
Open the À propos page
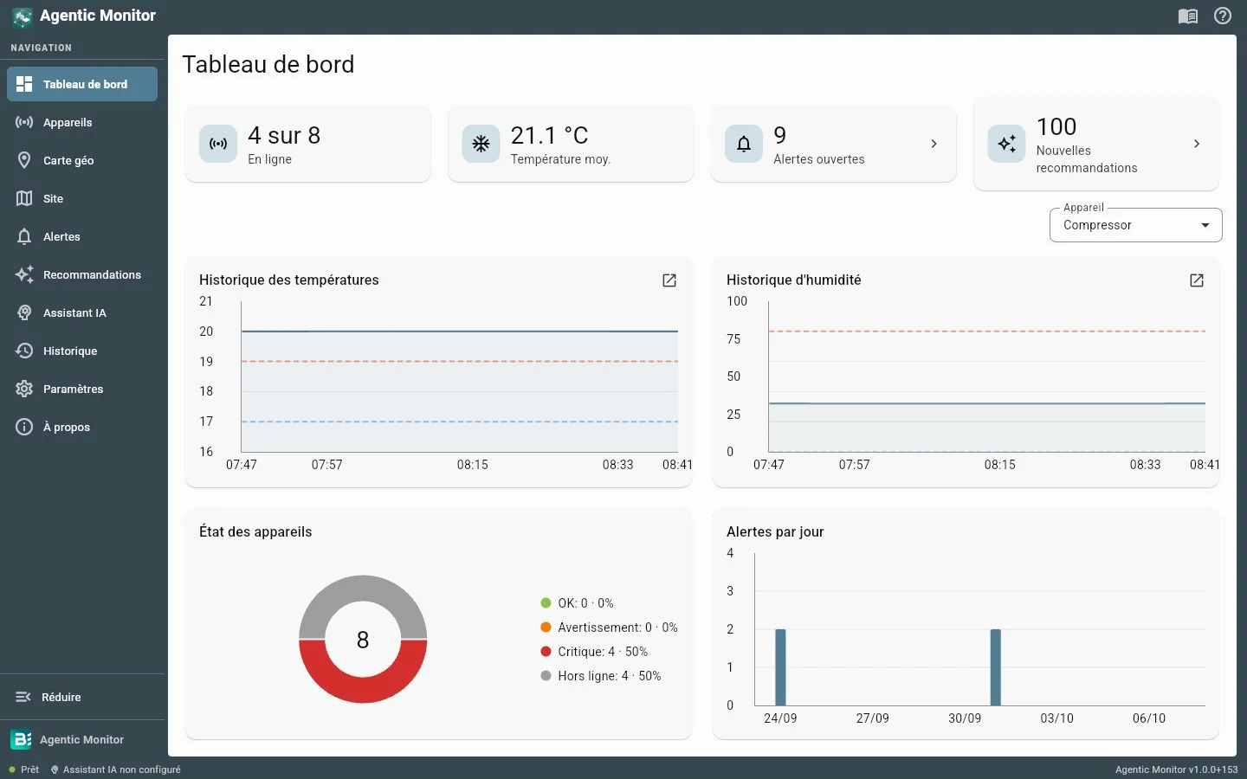click(82, 427)
